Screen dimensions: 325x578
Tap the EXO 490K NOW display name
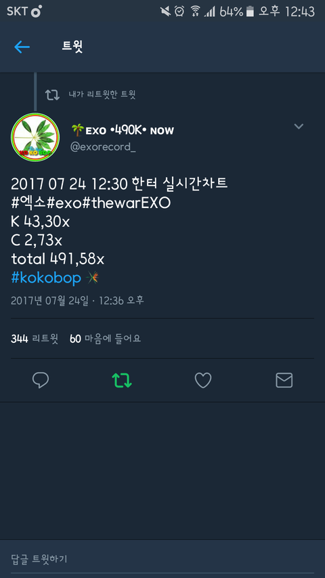[x=123, y=130]
